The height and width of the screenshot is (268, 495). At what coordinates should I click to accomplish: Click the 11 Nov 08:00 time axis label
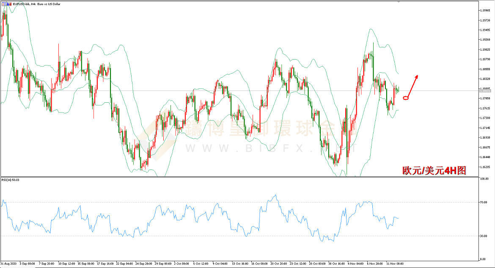point(394,263)
